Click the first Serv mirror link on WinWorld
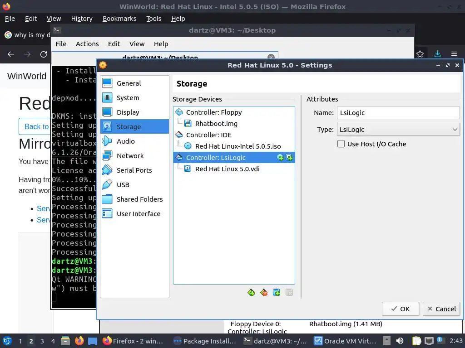 tap(44, 208)
